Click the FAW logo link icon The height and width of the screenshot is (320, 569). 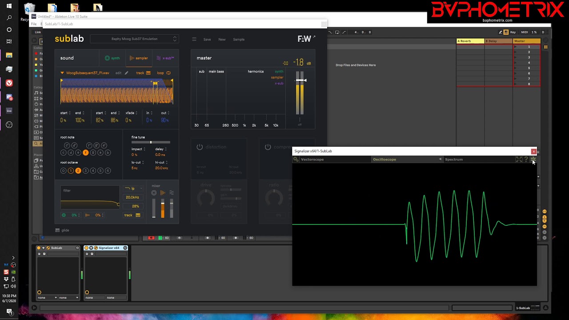click(306, 39)
